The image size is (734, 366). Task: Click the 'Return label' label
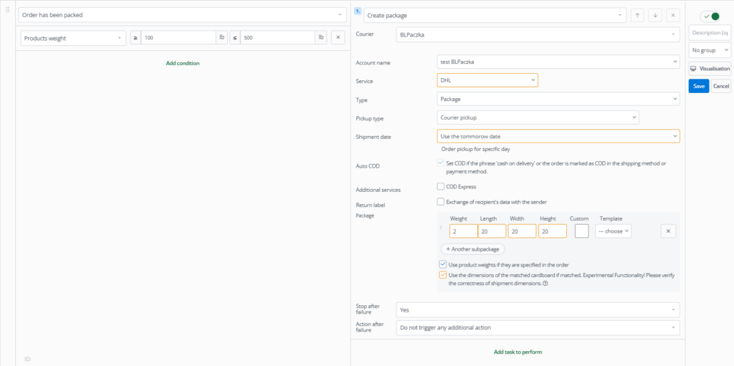371,205
